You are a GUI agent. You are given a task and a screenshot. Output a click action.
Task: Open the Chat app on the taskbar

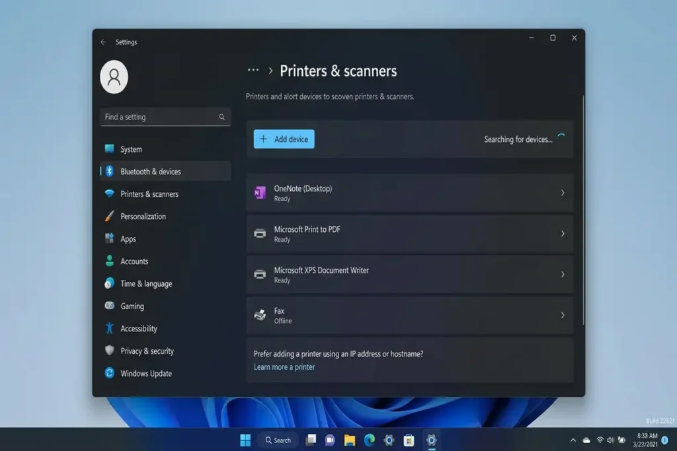point(330,440)
